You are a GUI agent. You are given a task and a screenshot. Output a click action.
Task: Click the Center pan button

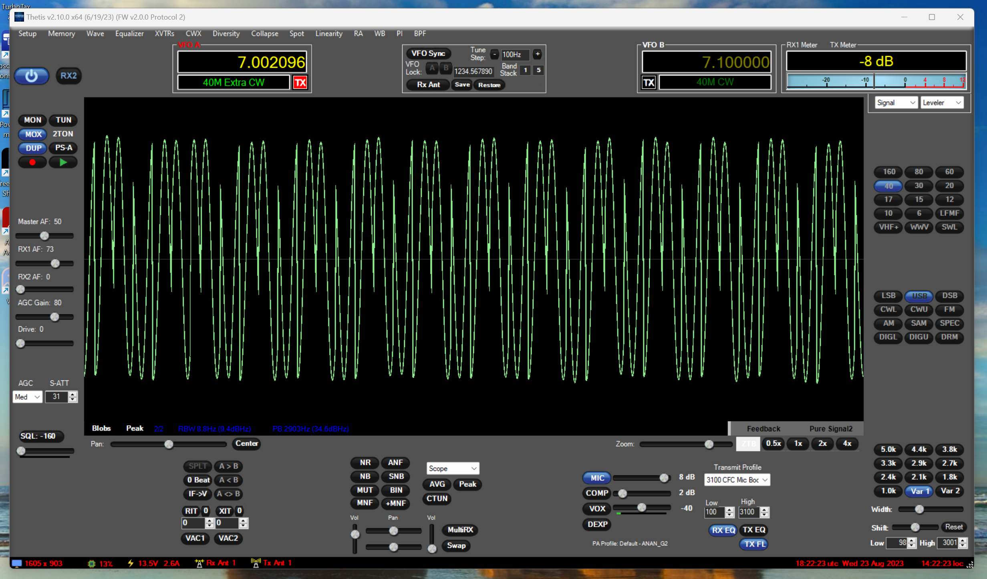246,443
